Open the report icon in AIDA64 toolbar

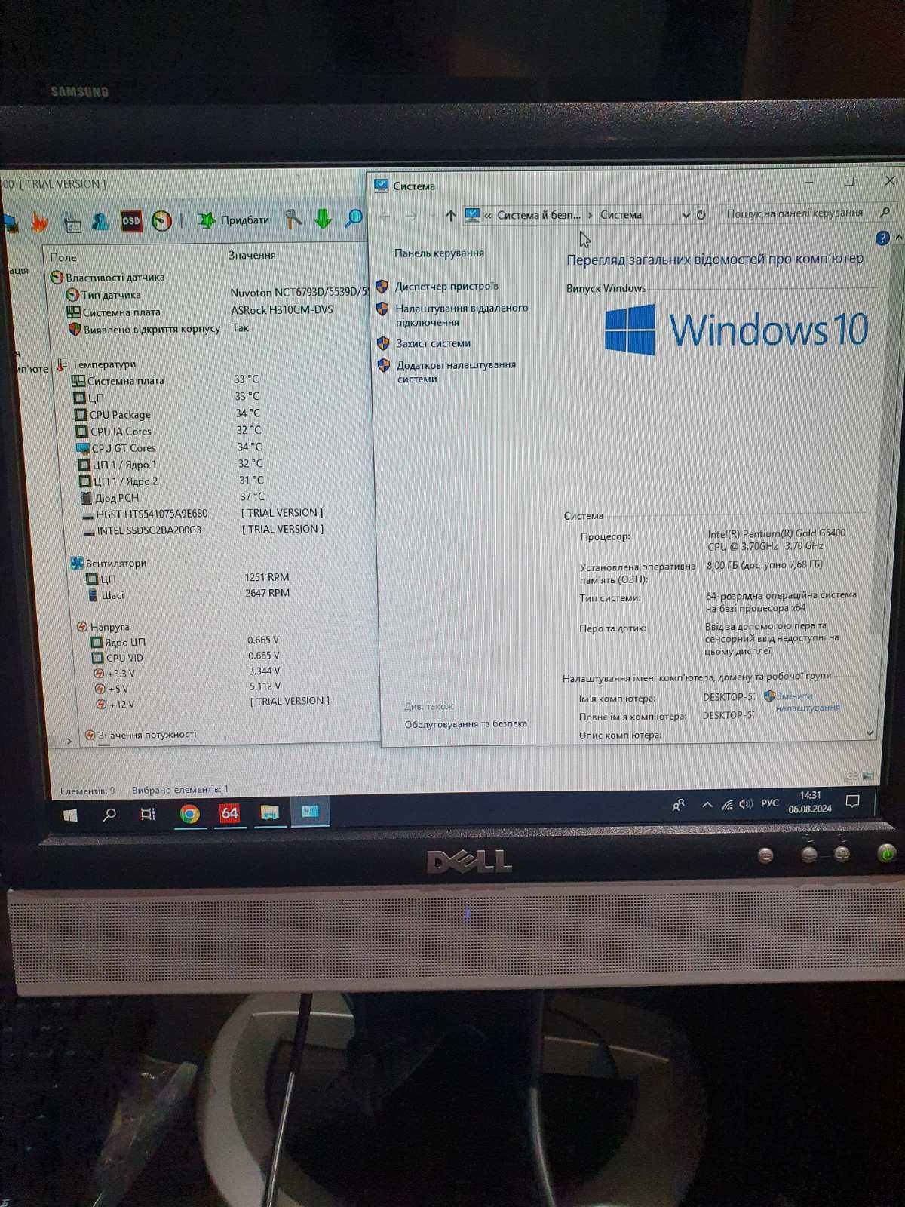click(71, 222)
